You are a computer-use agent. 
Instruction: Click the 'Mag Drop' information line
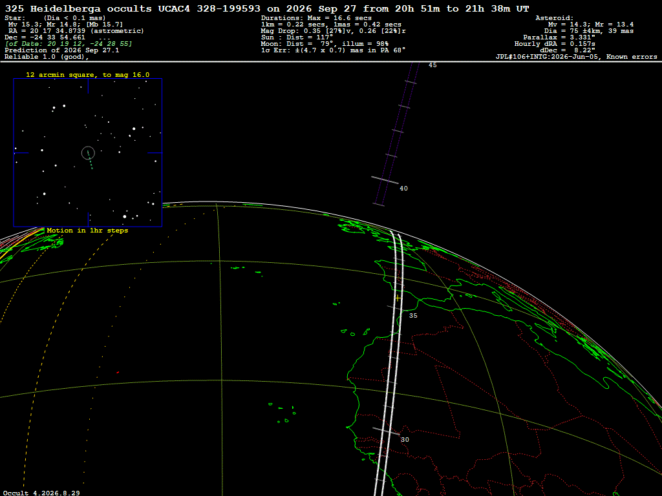[334, 31]
